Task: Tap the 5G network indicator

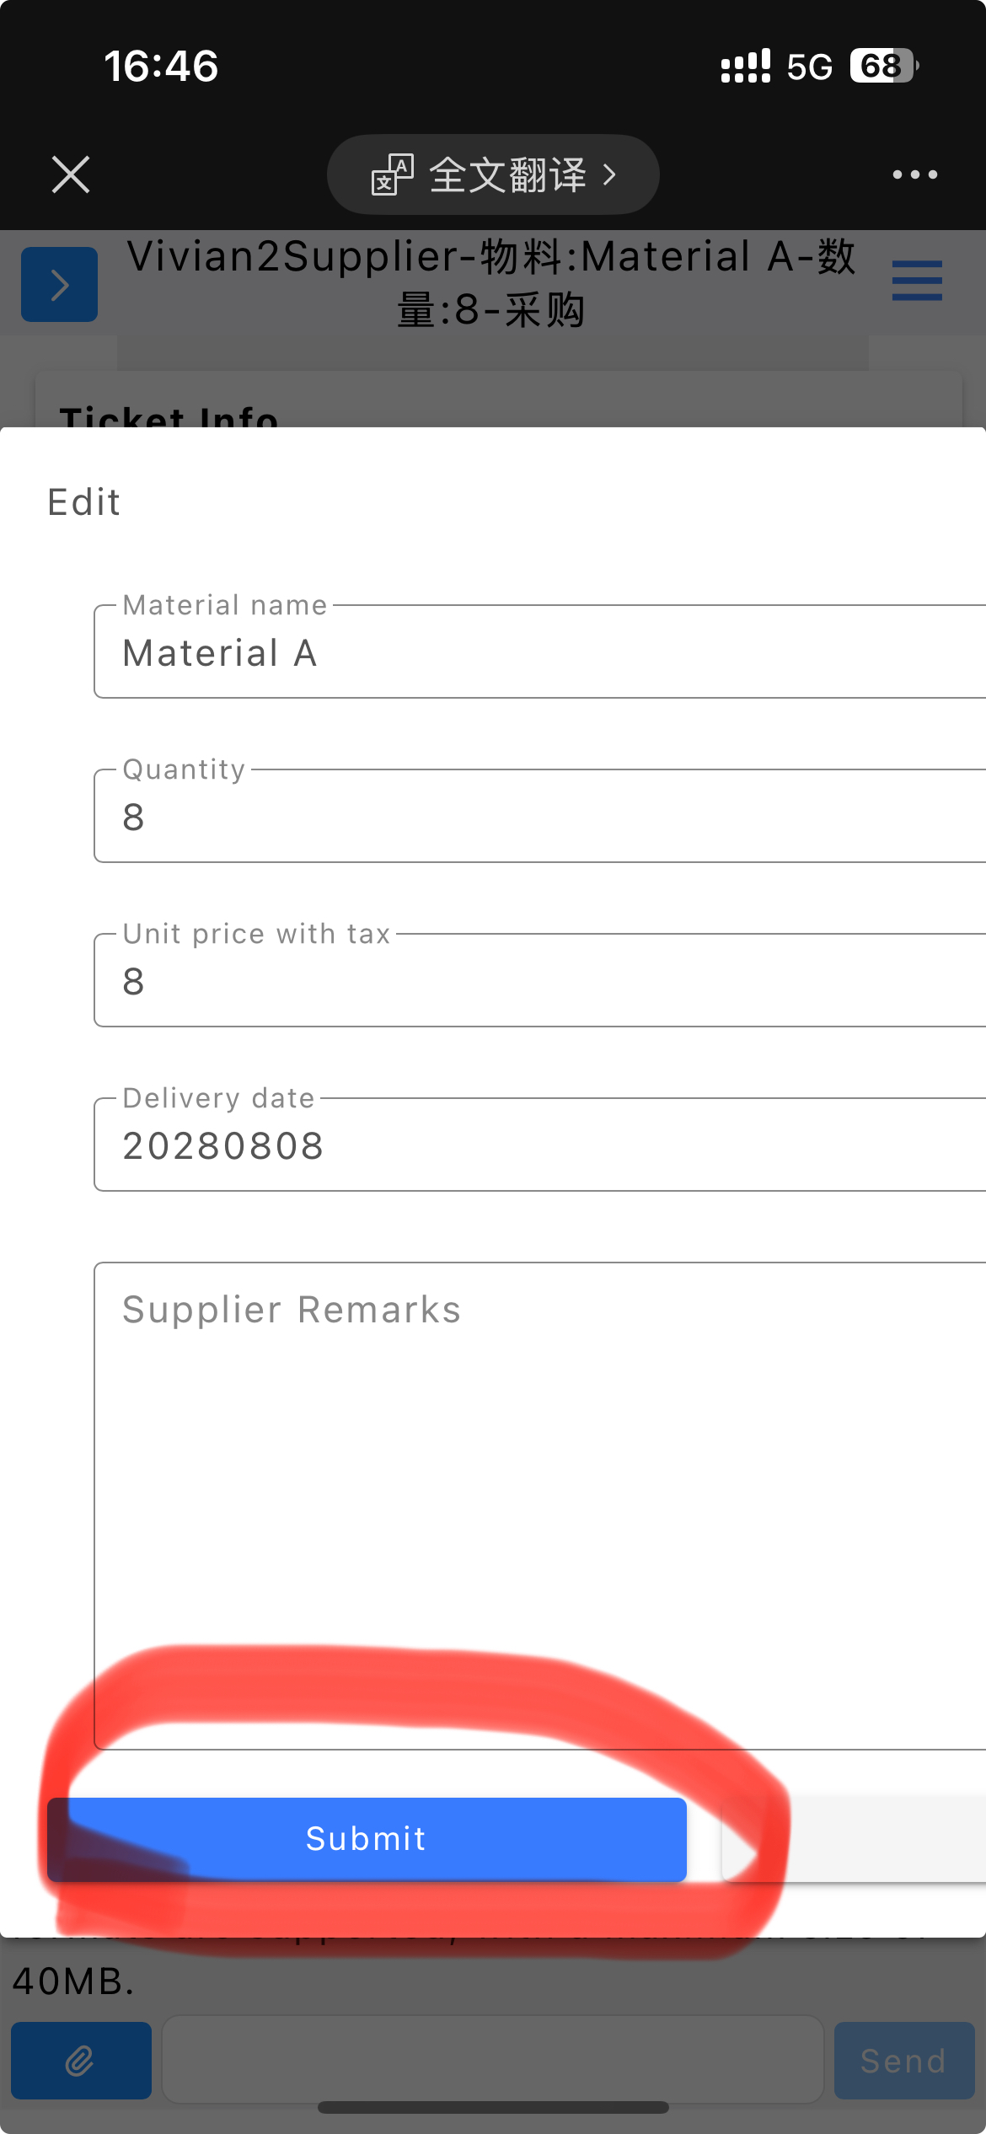Action: [x=809, y=67]
